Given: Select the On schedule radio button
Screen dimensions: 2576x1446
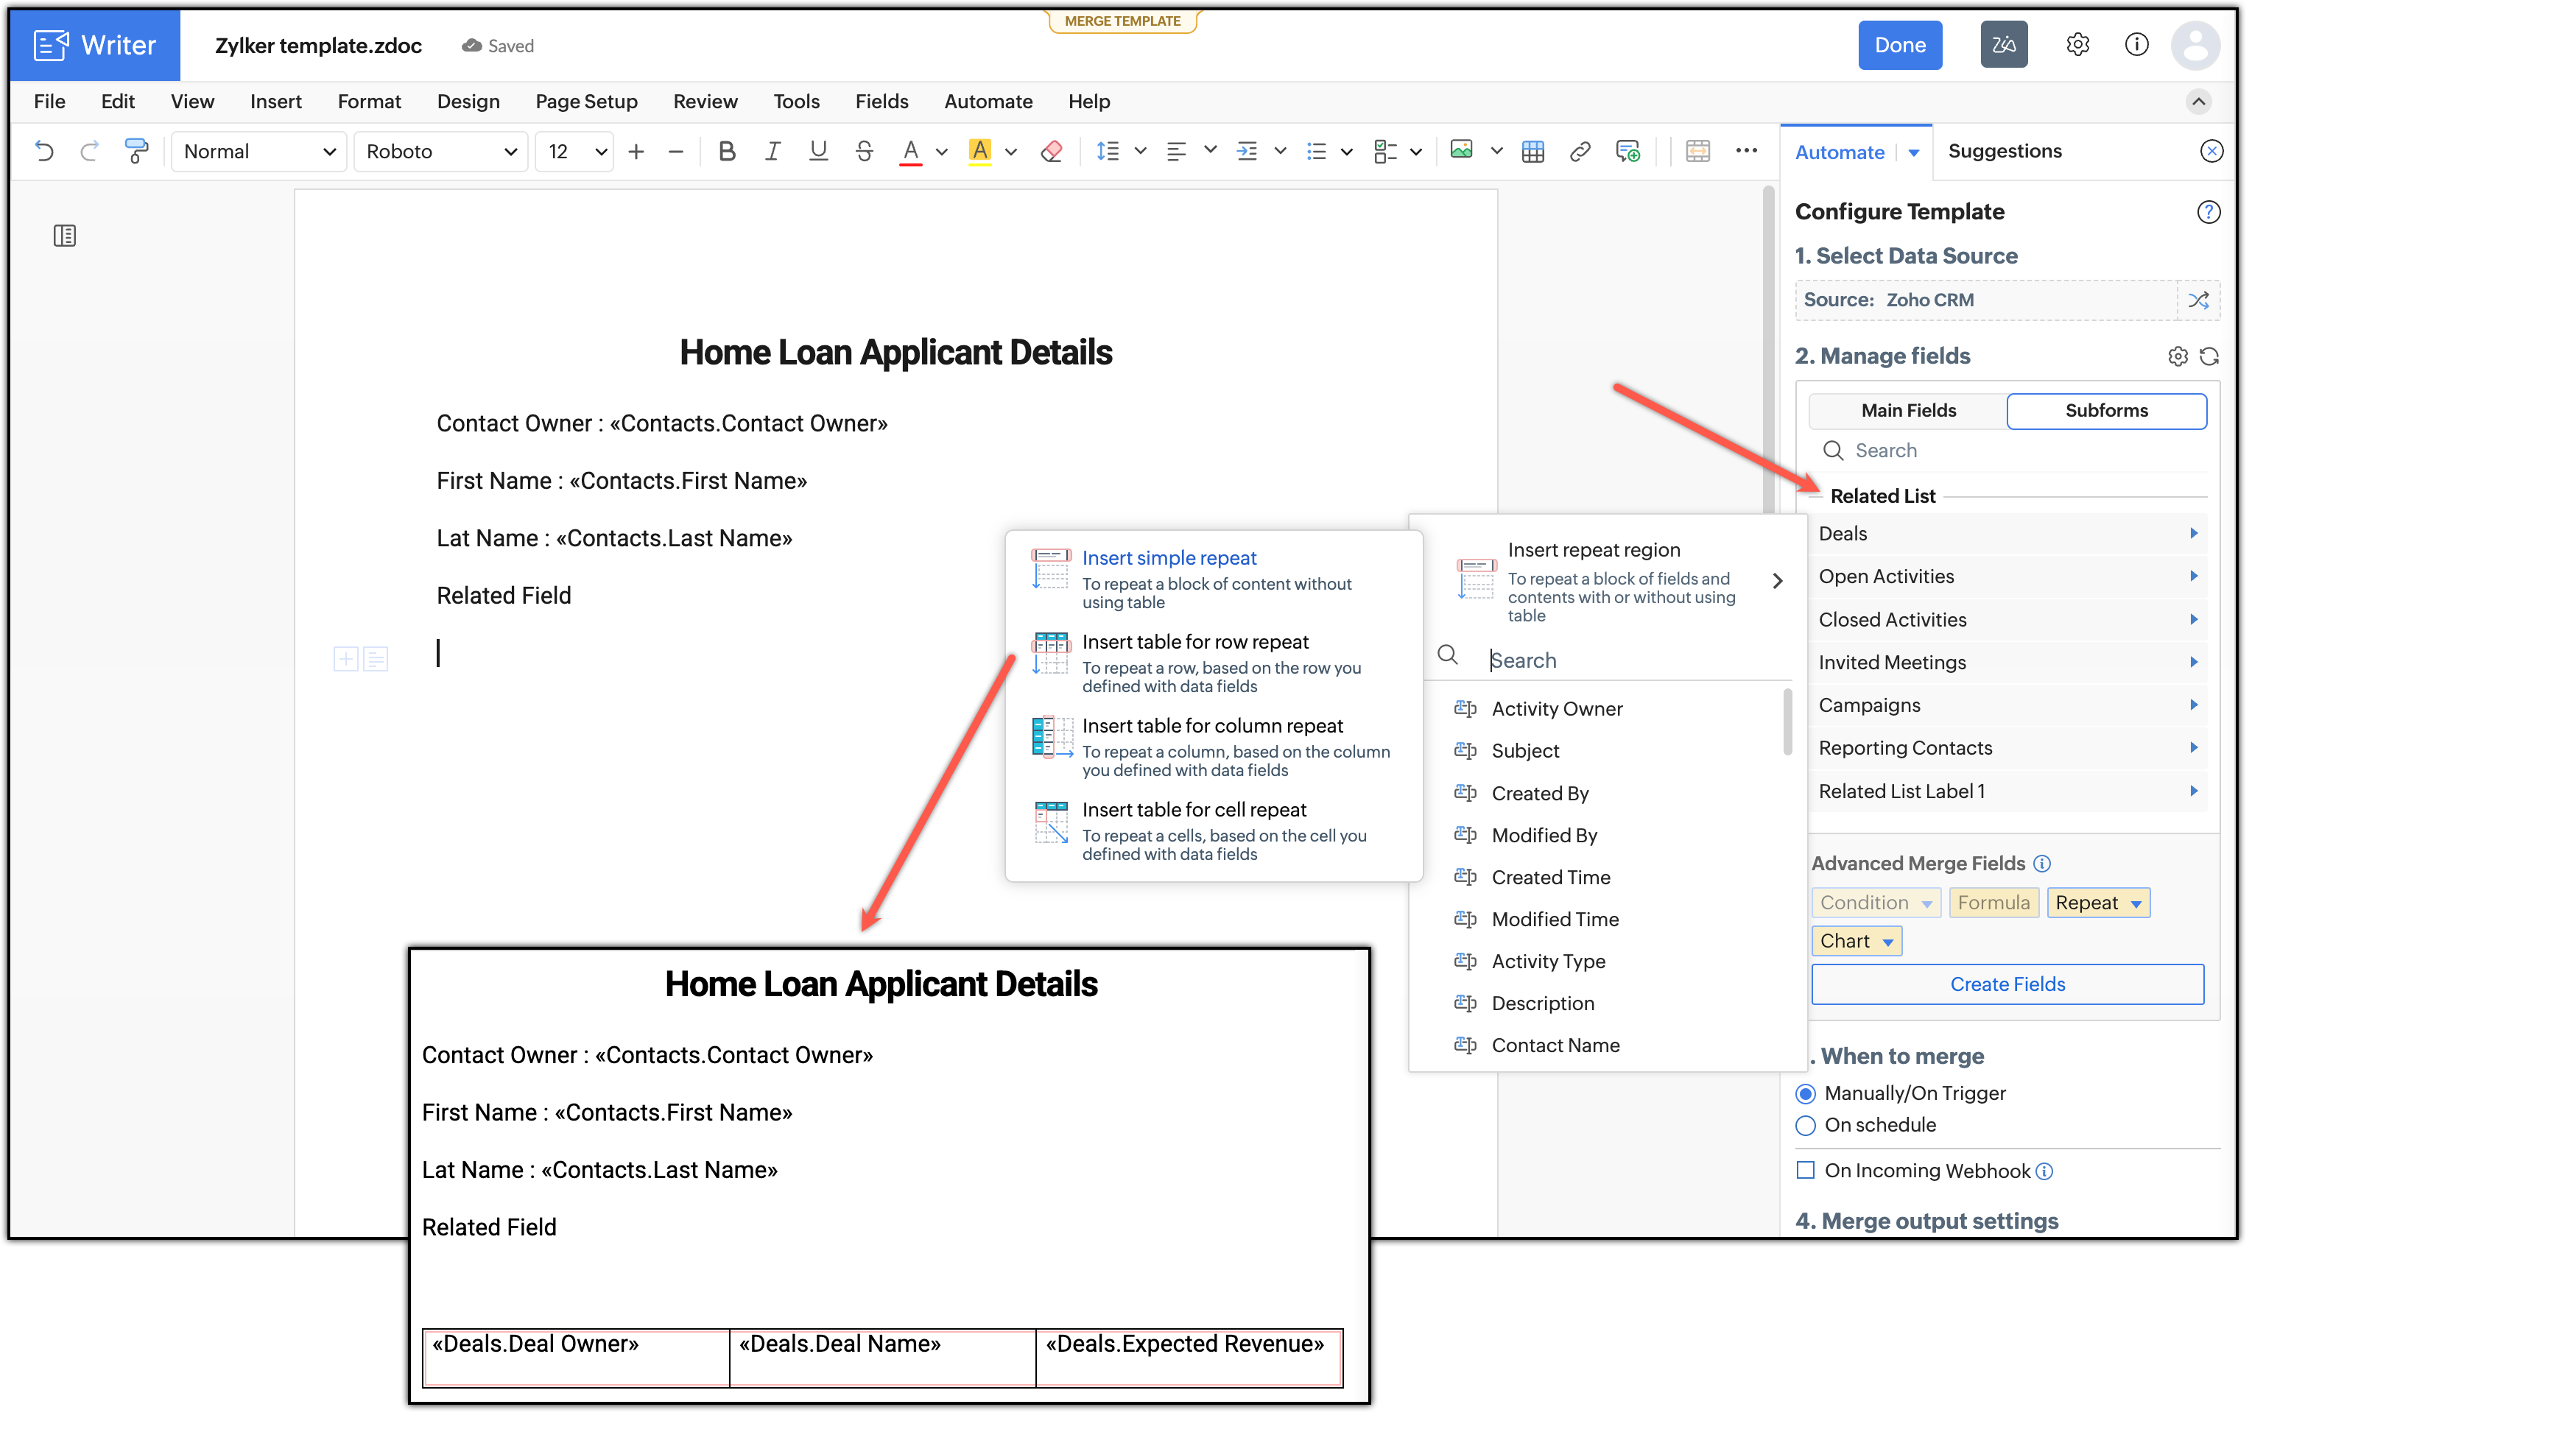Looking at the screenshot, I should click(1805, 1125).
